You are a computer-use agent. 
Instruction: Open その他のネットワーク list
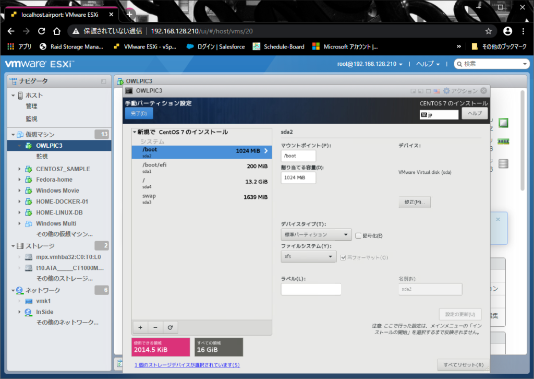pos(67,323)
